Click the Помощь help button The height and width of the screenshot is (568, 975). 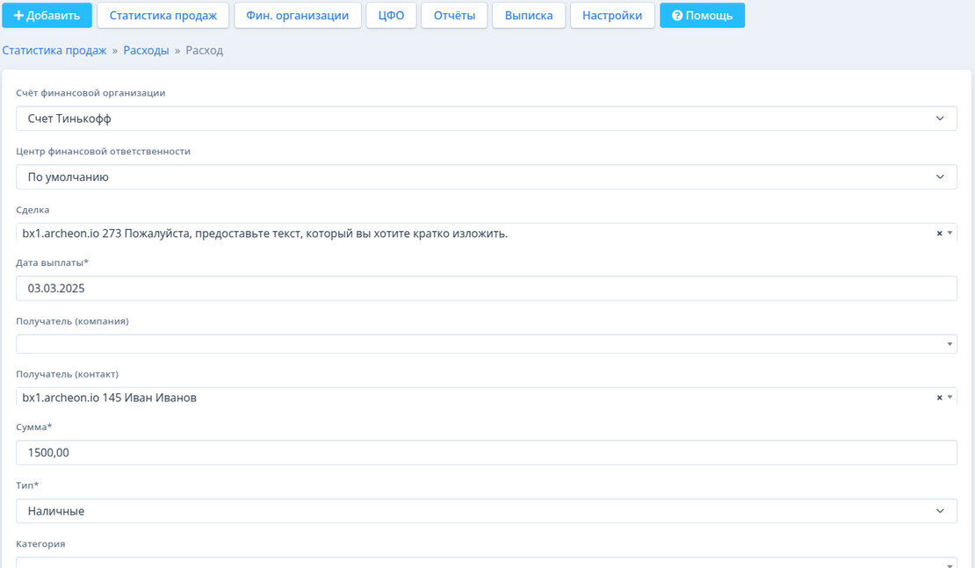coord(702,15)
